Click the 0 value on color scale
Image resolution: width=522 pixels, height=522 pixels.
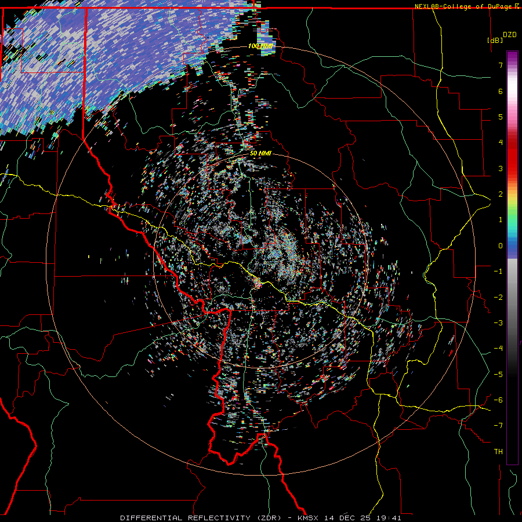[x=501, y=246]
